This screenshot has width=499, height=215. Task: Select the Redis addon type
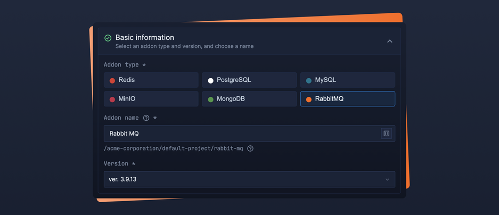tap(151, 80)
